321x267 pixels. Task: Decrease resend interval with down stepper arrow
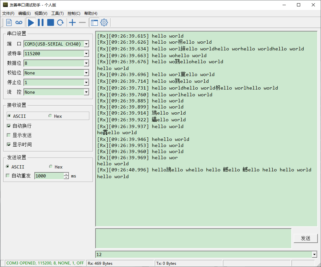point(66,177)
